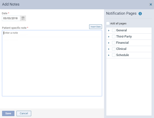Expand the Third-Party tree node arrow
Screen dimensions: 154x118
coord(109,37)
